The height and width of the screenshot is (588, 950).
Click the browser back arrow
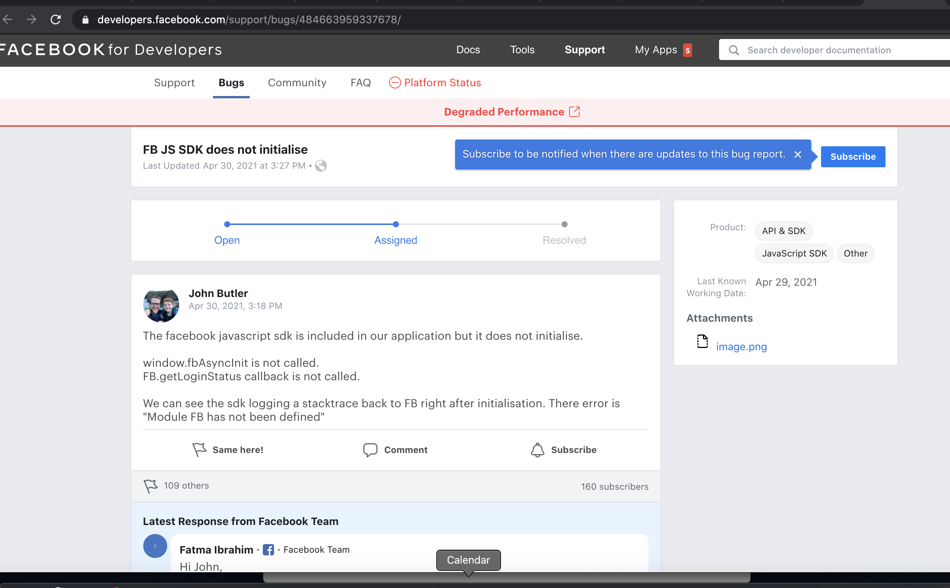(8, 19)
